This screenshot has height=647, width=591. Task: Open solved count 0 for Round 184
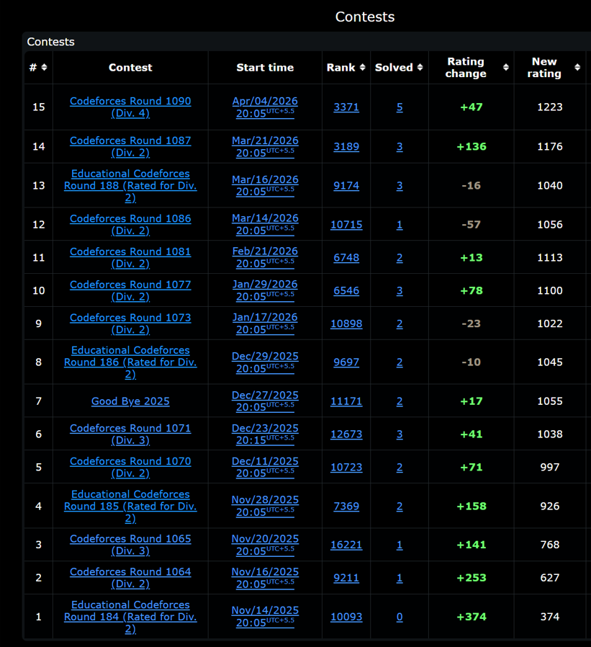tap(400, 617)
